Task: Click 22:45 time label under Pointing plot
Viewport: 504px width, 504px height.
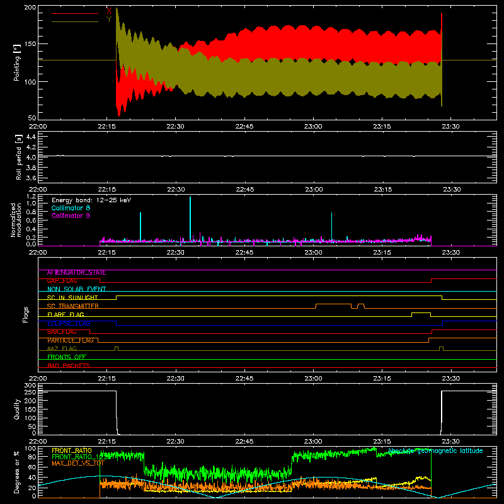Action: [244, 127]
